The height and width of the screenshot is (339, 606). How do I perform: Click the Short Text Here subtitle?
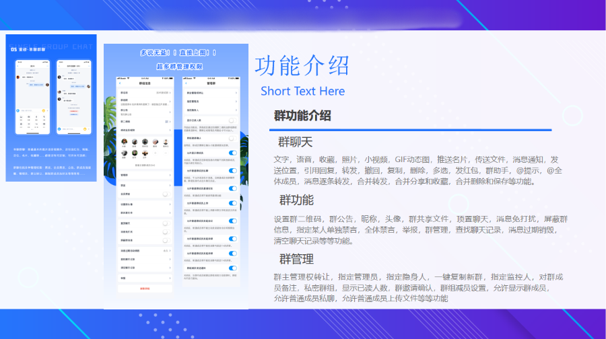302,91
